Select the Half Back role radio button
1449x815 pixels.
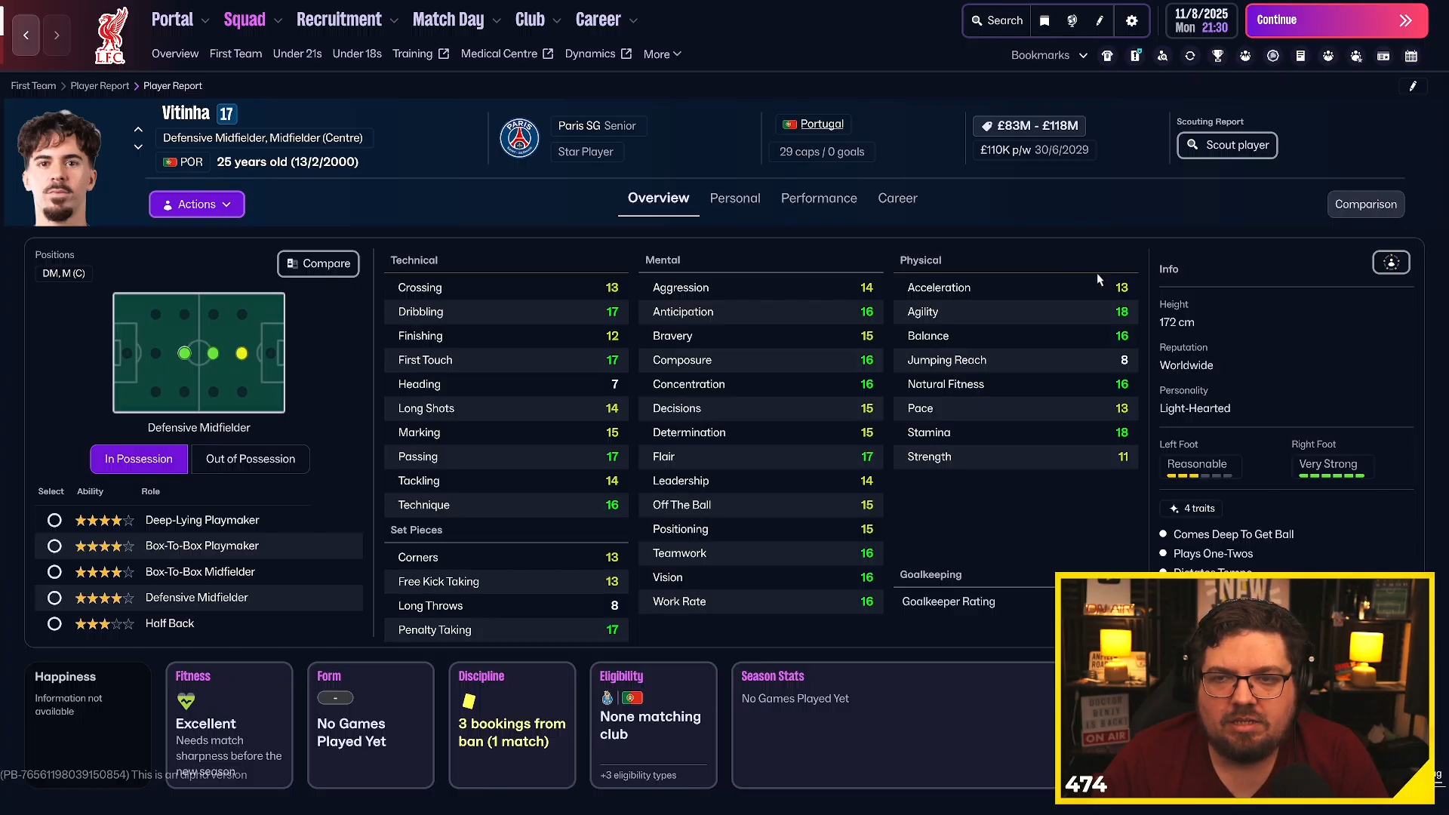click(54, 624)
